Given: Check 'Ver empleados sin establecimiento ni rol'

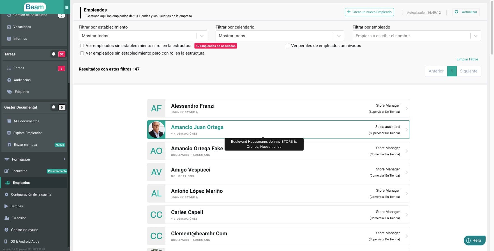Looking at the screenshot, I should 82,46.
